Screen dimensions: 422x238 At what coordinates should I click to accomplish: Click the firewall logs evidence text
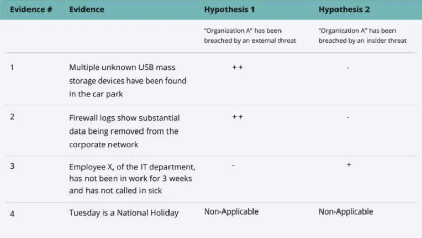(124, 131)
